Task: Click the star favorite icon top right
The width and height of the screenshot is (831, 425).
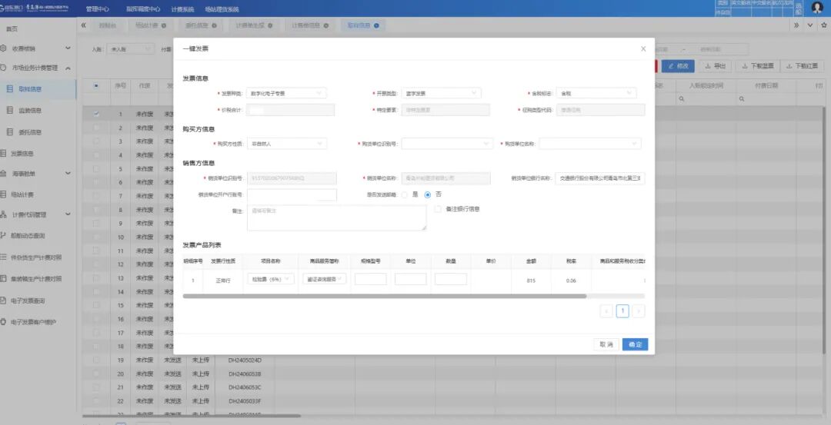Action: (824, 25)
